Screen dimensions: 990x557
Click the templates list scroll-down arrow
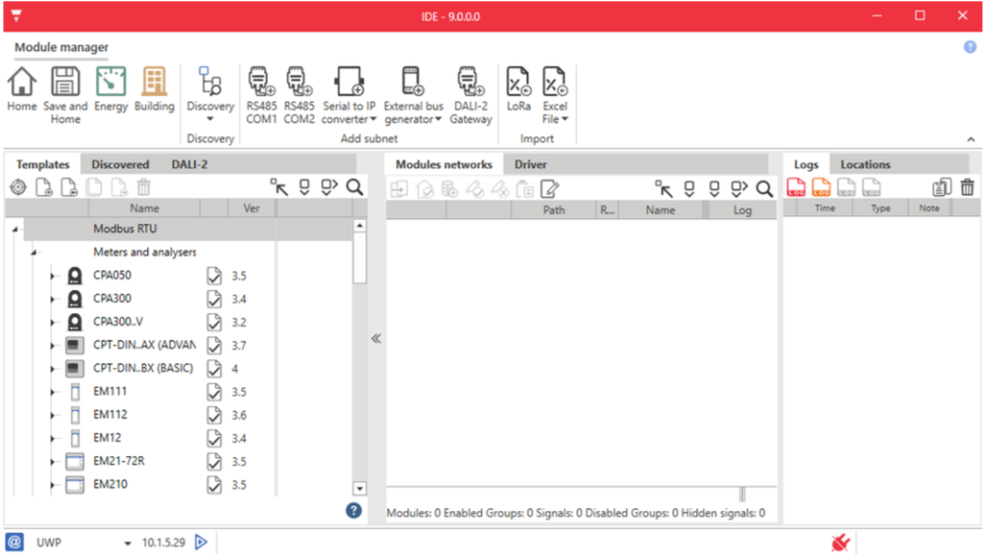pyautogui.click(x=359, y=488)
